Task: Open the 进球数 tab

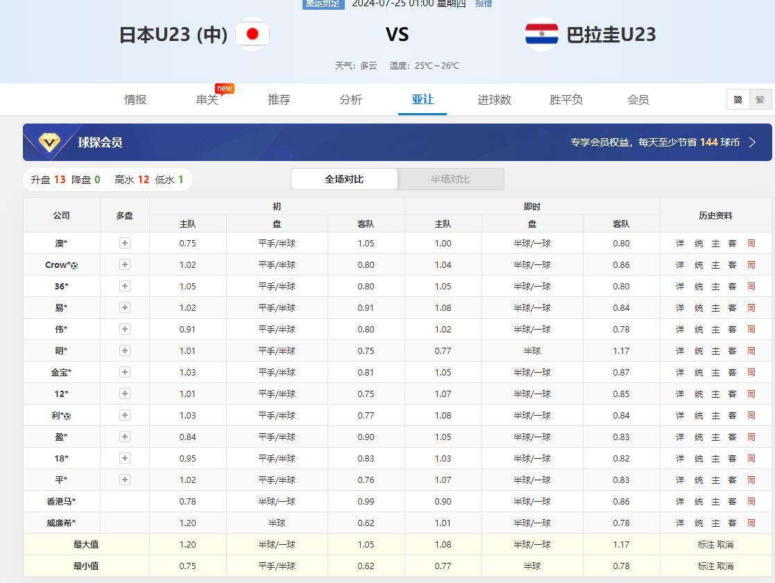Action: click(x=494, y=100)
